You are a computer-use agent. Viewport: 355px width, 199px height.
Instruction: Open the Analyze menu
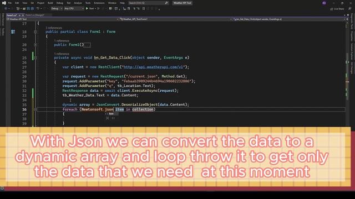[x=78, y=3]
